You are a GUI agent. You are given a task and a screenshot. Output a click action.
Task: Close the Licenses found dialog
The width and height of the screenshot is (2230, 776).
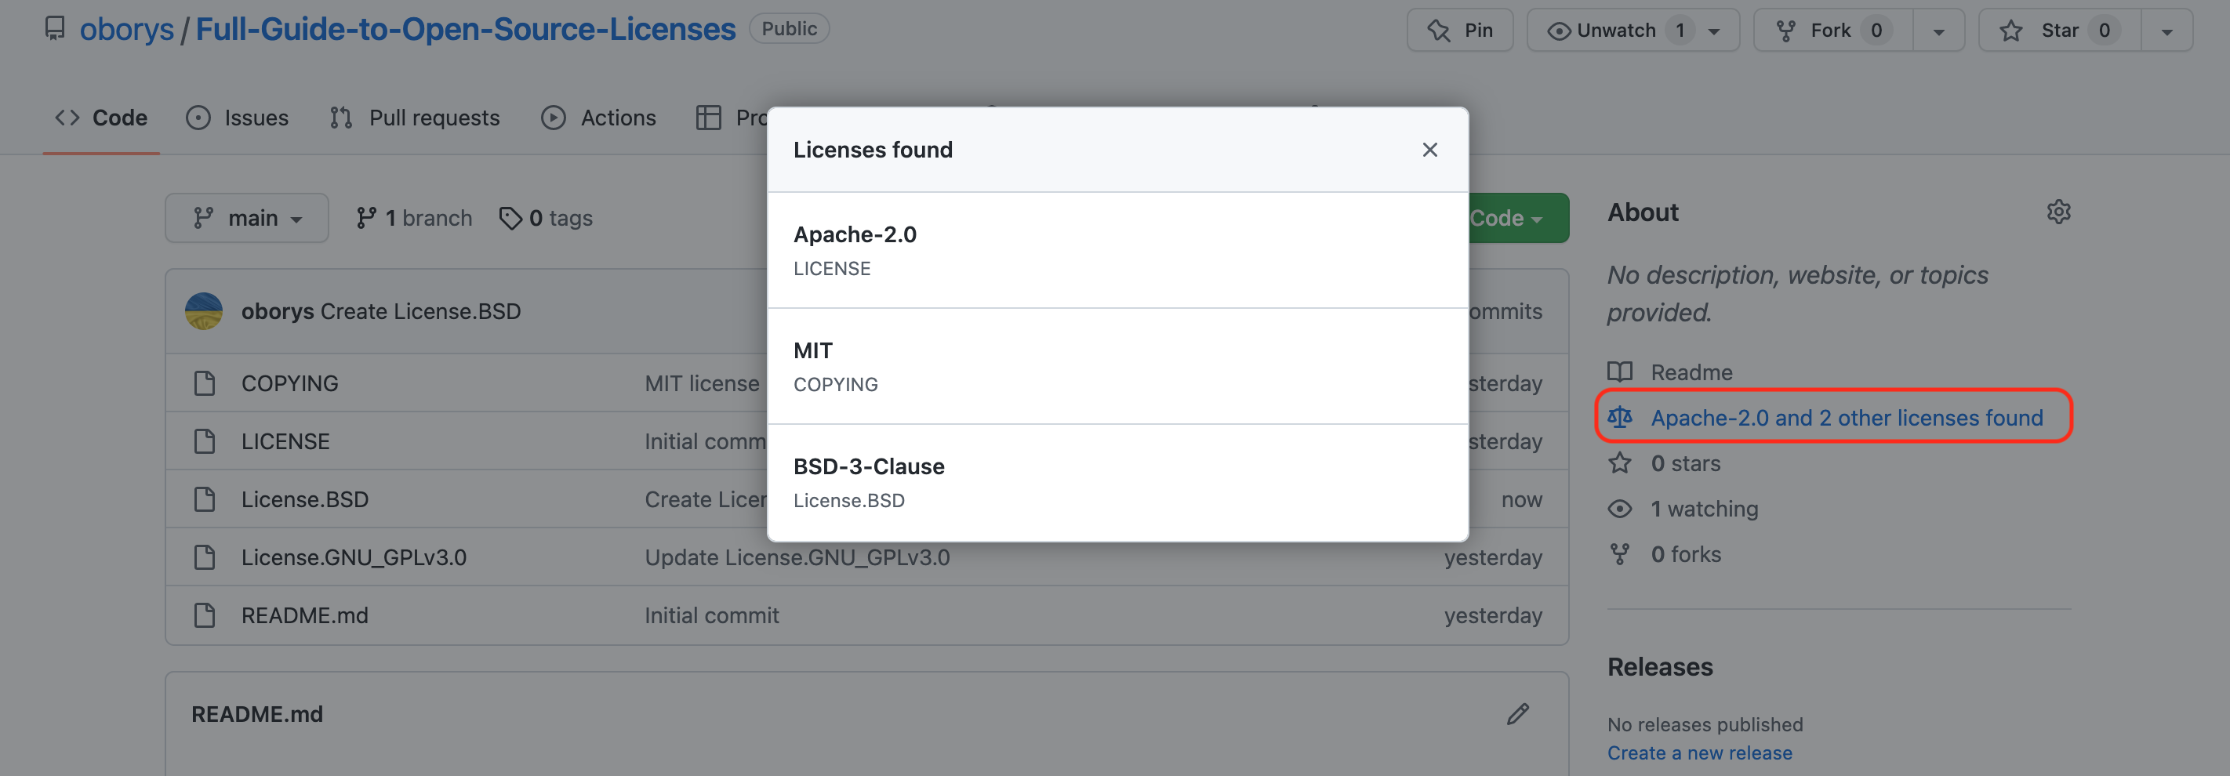click(1429, 150)
